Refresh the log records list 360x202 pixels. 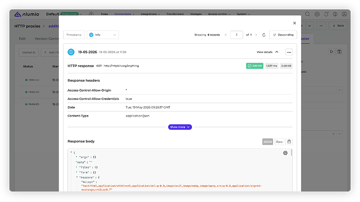click(264, 35)
